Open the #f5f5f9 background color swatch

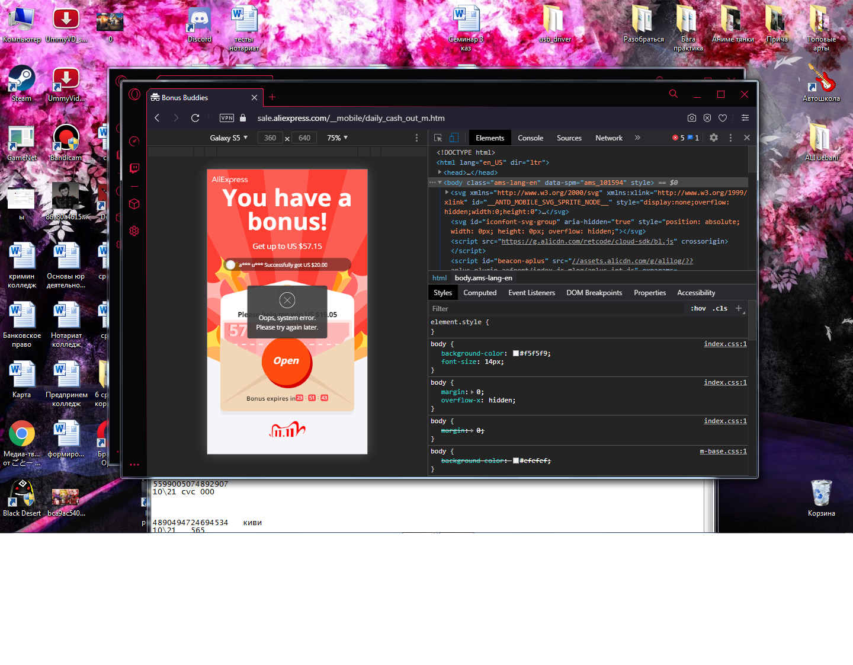[x=516, y=353]
